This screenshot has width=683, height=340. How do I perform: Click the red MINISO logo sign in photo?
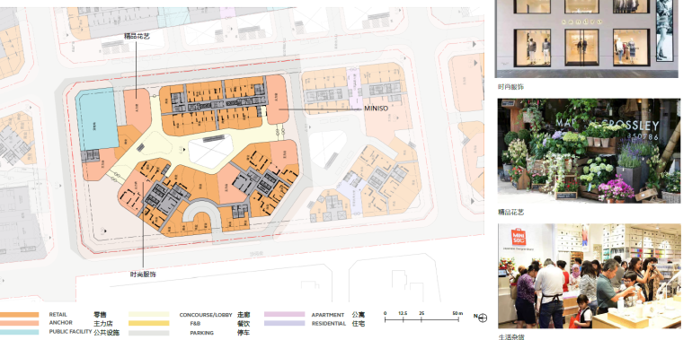click(519, 237)
